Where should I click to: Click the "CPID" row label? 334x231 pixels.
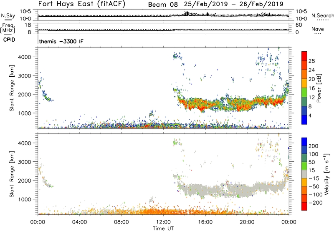pyautogui.click(x=9, y=40)
